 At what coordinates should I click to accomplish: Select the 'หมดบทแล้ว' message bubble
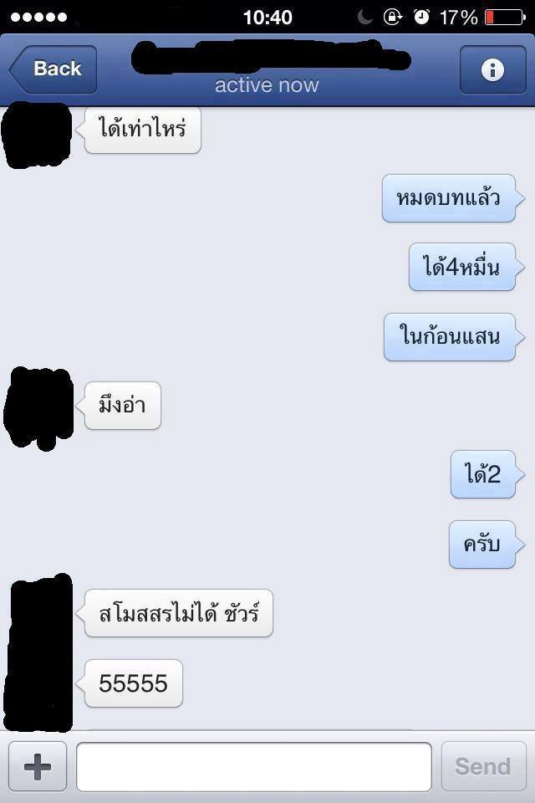coord(449,198)
